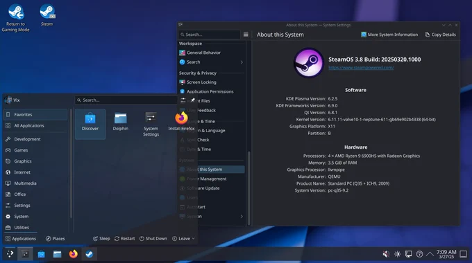The height and width of the screenshot is (263, 472).
Task: Expand the hidden system tray icons arrow
Action: [x=430, y=254]
